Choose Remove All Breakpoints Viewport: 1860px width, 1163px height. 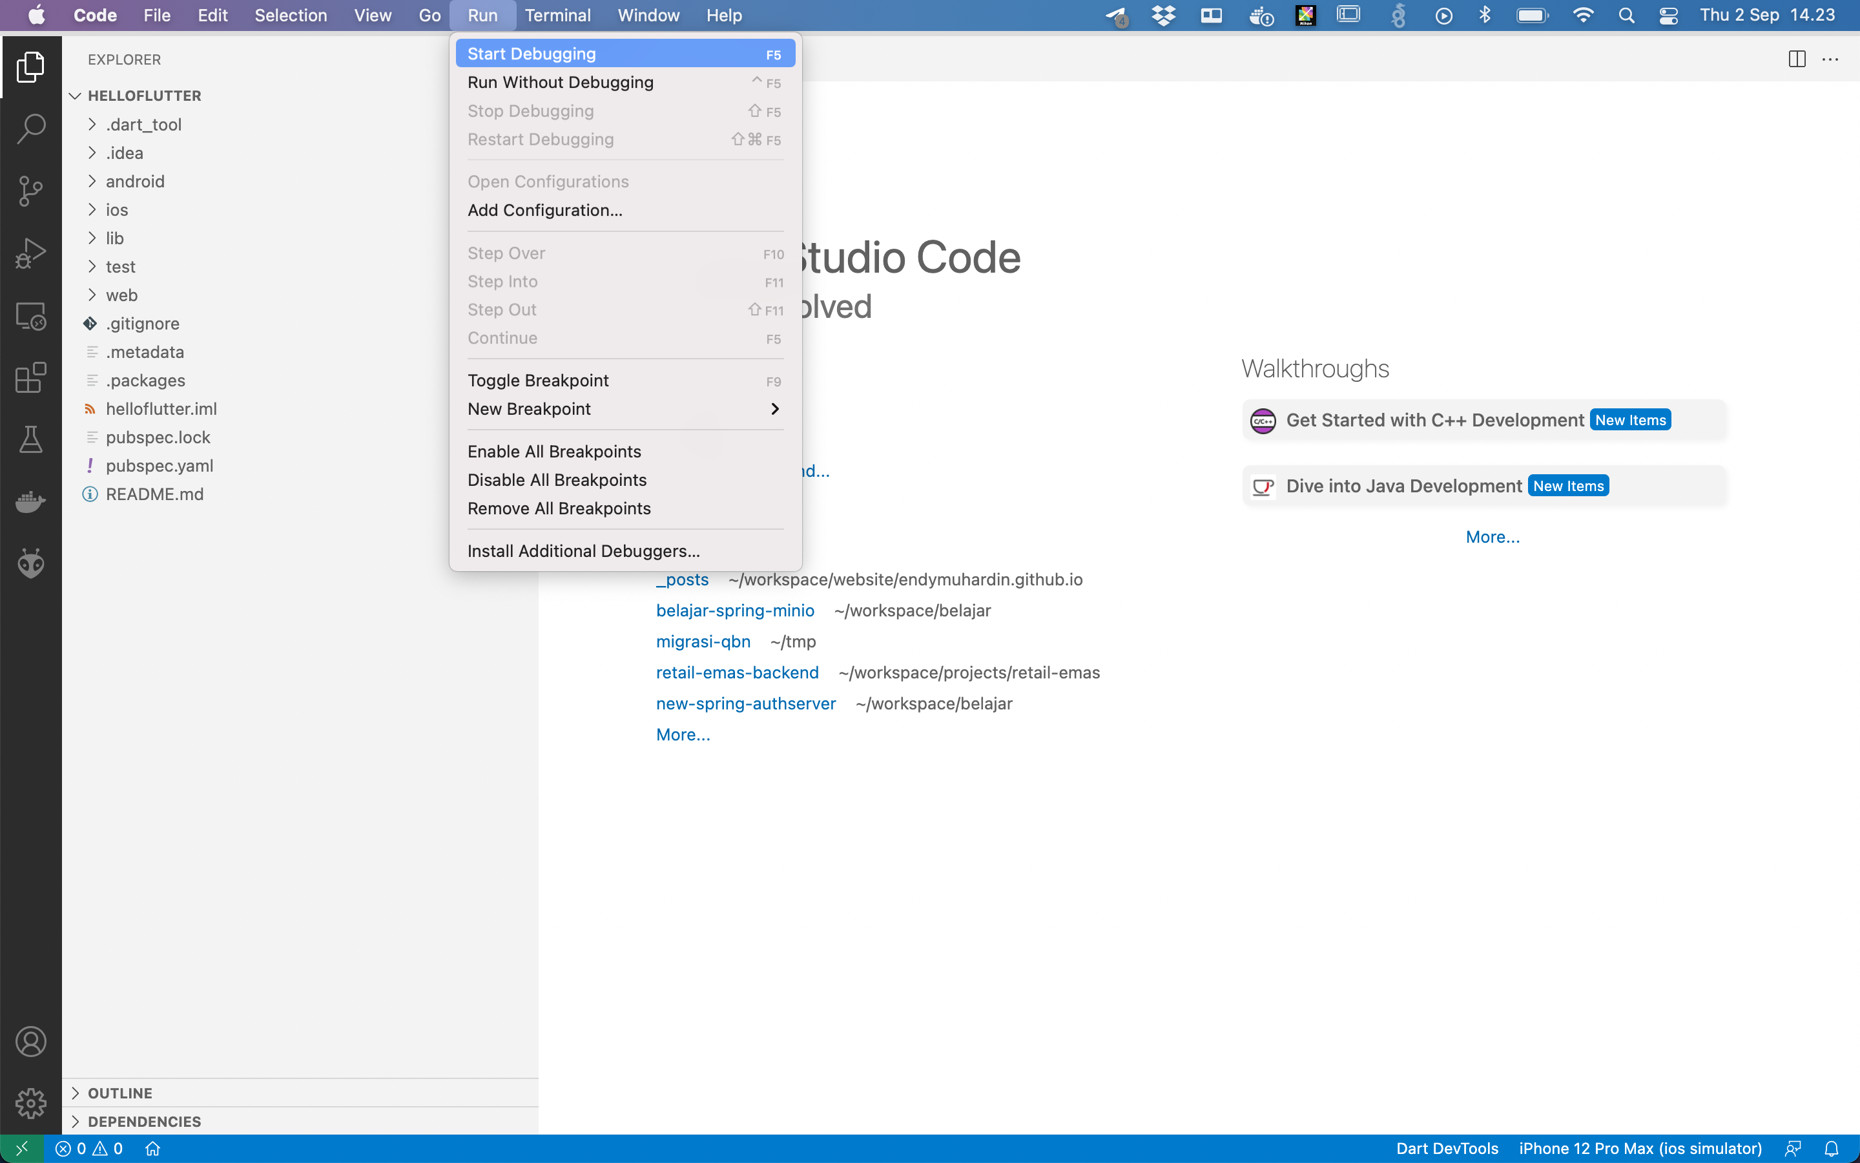tap(626, 508)
